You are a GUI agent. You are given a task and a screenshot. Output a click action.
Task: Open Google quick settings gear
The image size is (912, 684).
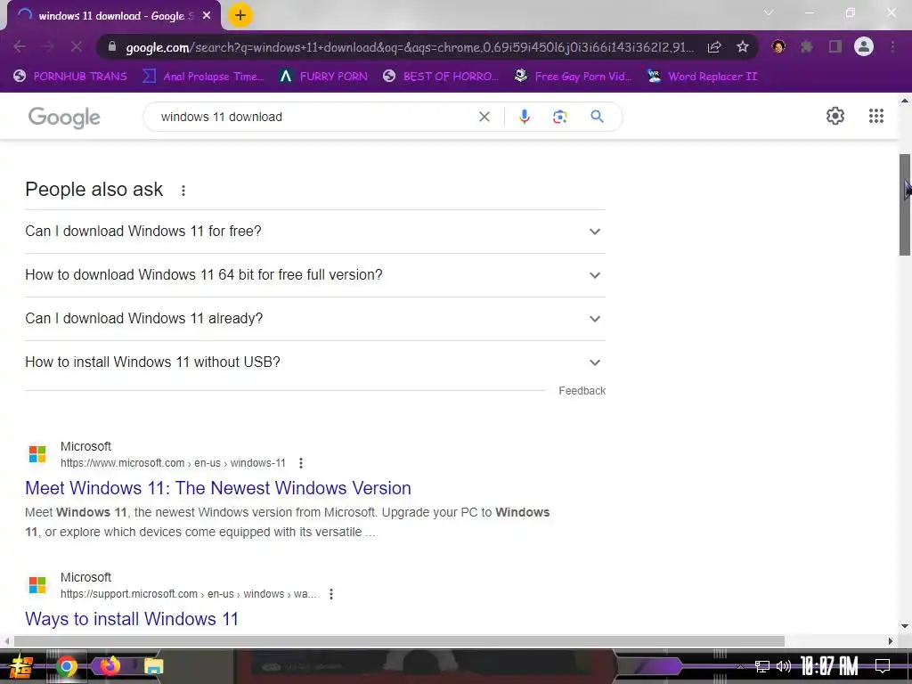point(835,116)
